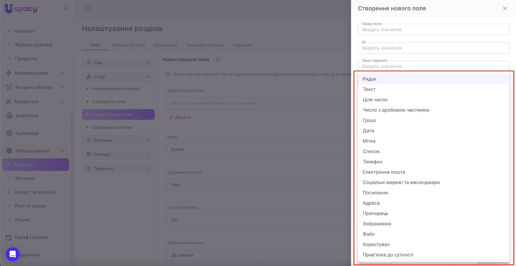This screenshot has width=516, height=266.
Task: Select 'Рядок' field type option
Action: [x=369, y=79]
